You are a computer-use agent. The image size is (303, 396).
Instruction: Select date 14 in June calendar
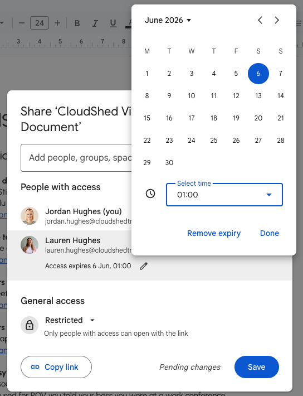(x=281, y=96)
